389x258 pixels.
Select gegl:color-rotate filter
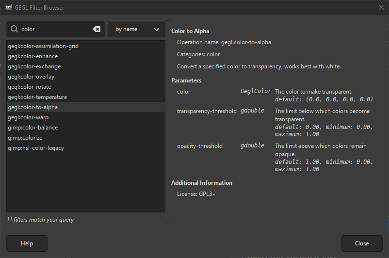86,87
